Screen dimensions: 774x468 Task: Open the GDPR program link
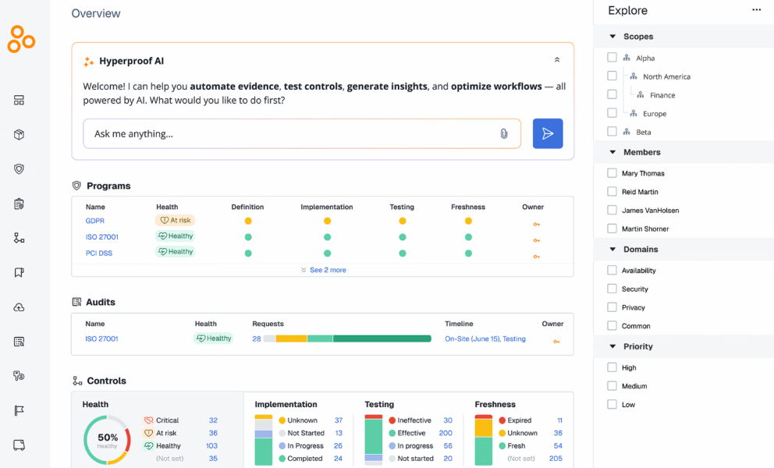[94, 221]
